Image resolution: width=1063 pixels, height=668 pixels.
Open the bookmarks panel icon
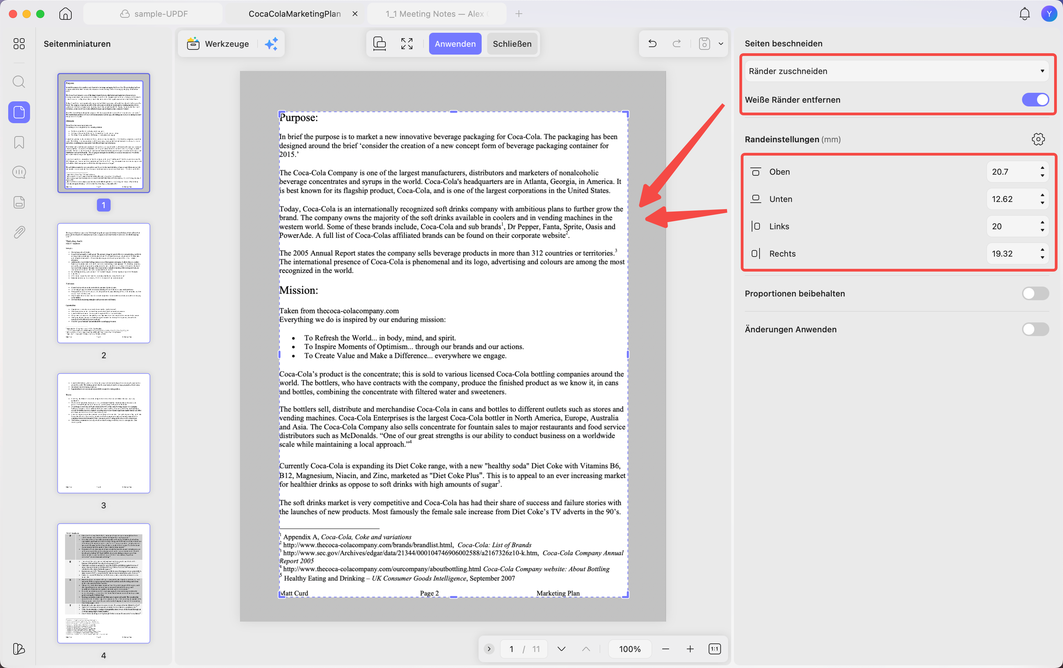(x=19, y=142)
